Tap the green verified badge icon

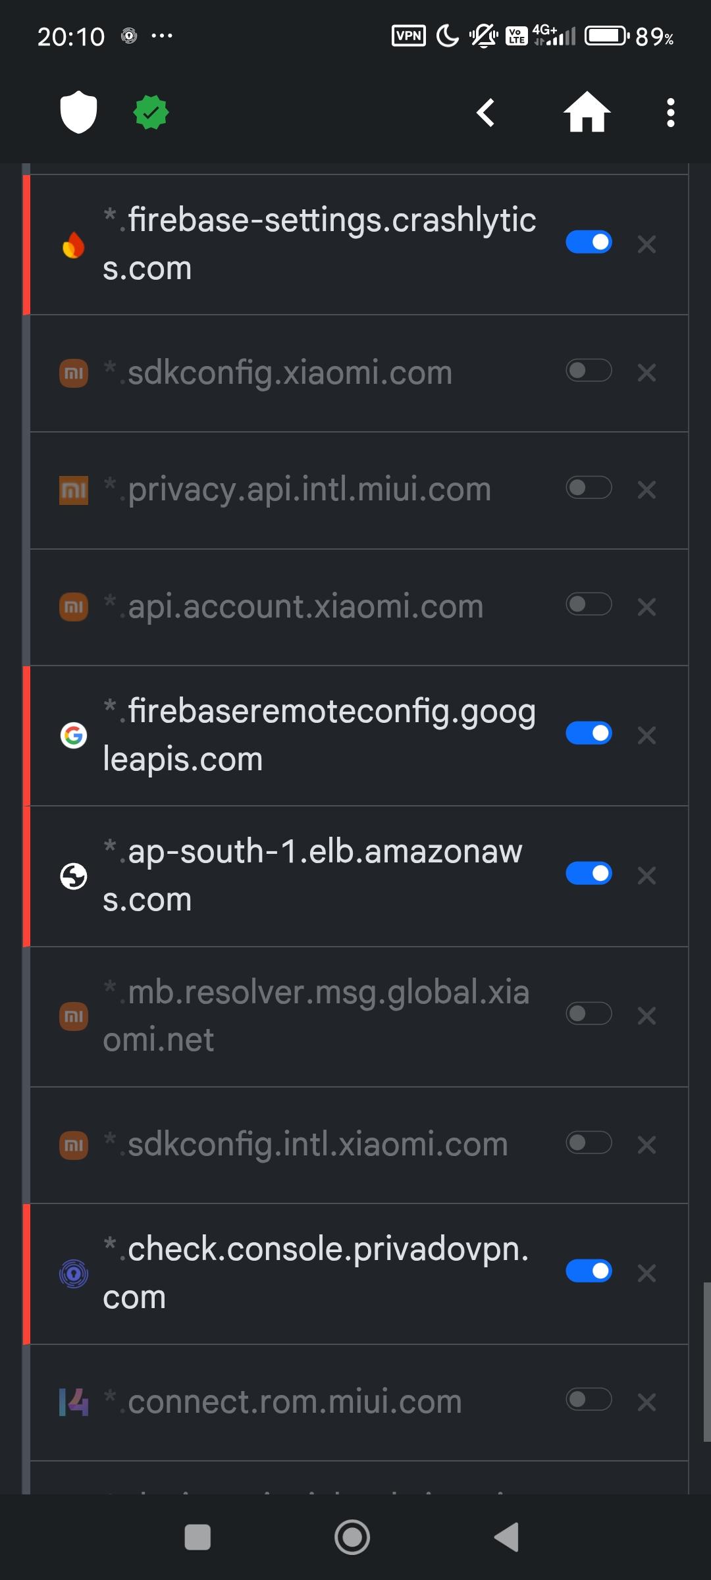151,113
